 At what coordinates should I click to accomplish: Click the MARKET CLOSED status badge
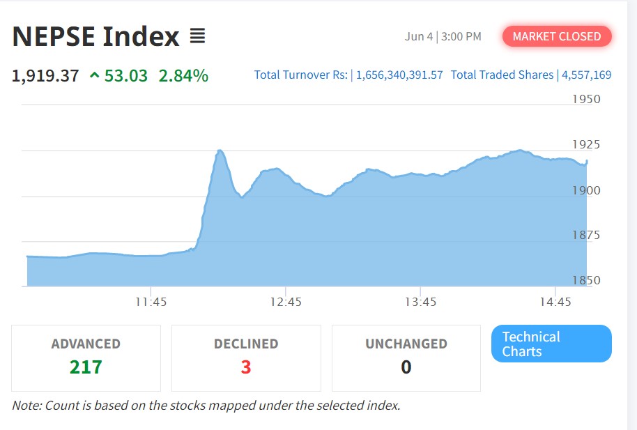click(x=556, y=36)
